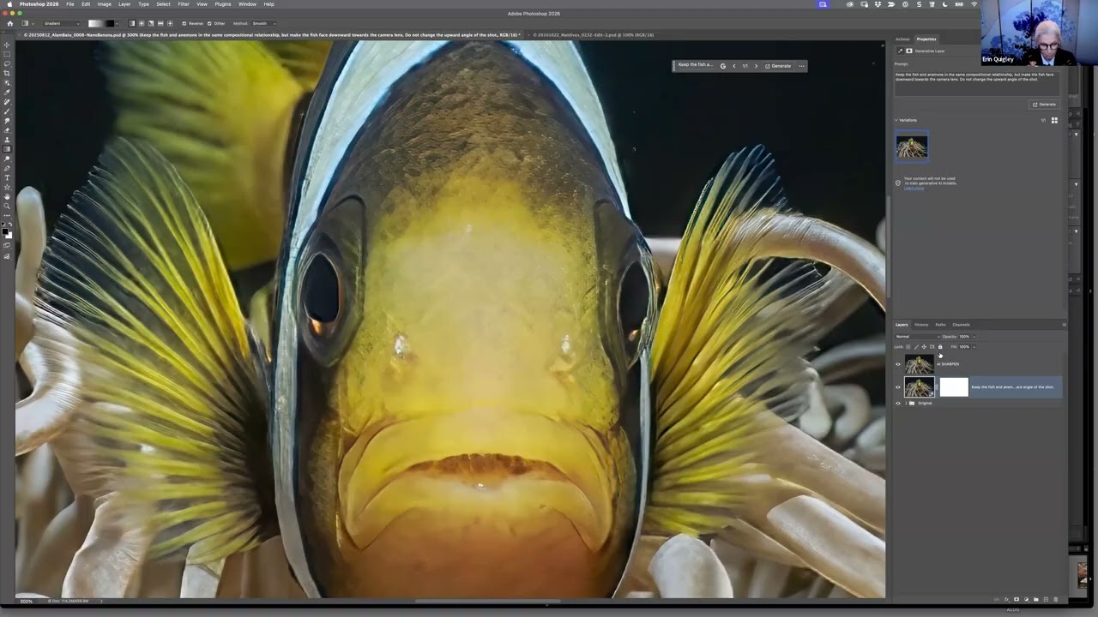Screen dimensions: 1098x617
Task: Select the Eyedropper tool
Action: pyautogui.click(x=7, y=93)
